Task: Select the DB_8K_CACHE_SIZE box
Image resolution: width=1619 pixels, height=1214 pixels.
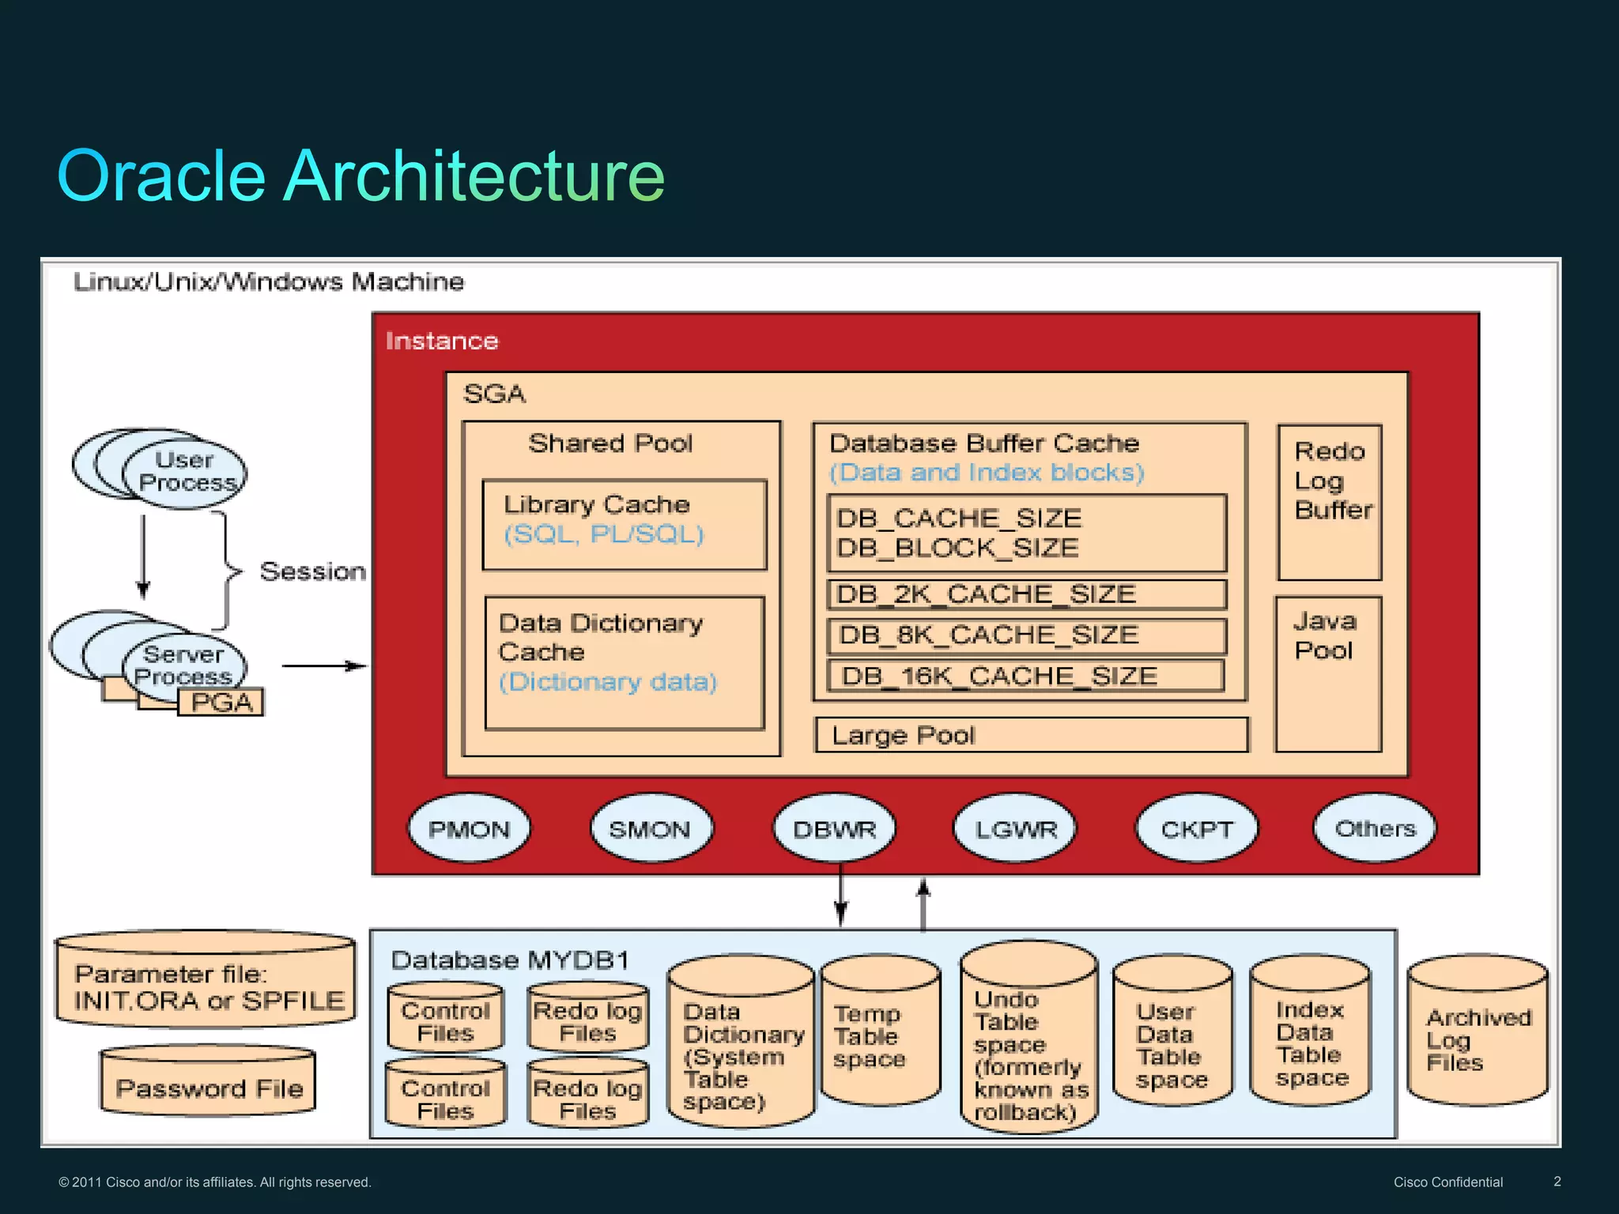Action: point(1027,635)
